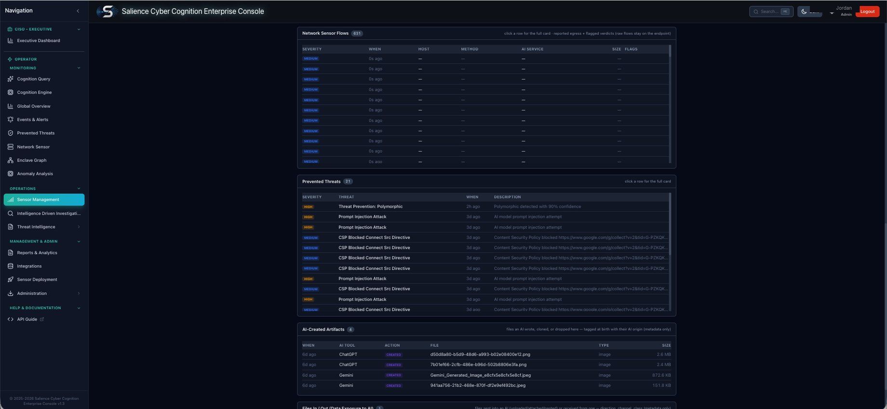This screenshot has height=409, width=887.
Task: Go to Executive Dashboard
Action: click(x=44, y=41)
